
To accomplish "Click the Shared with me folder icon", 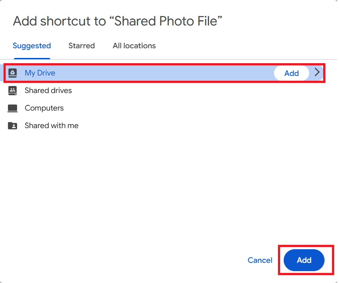I will 13,125.
